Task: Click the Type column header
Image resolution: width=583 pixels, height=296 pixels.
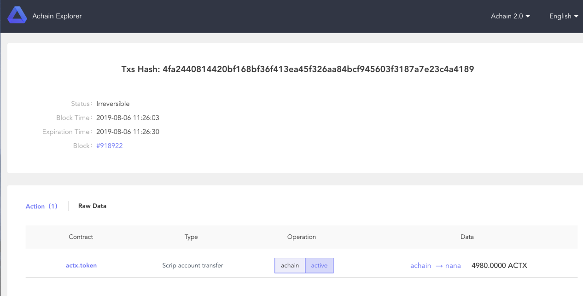Action: (x=191, y=237)
